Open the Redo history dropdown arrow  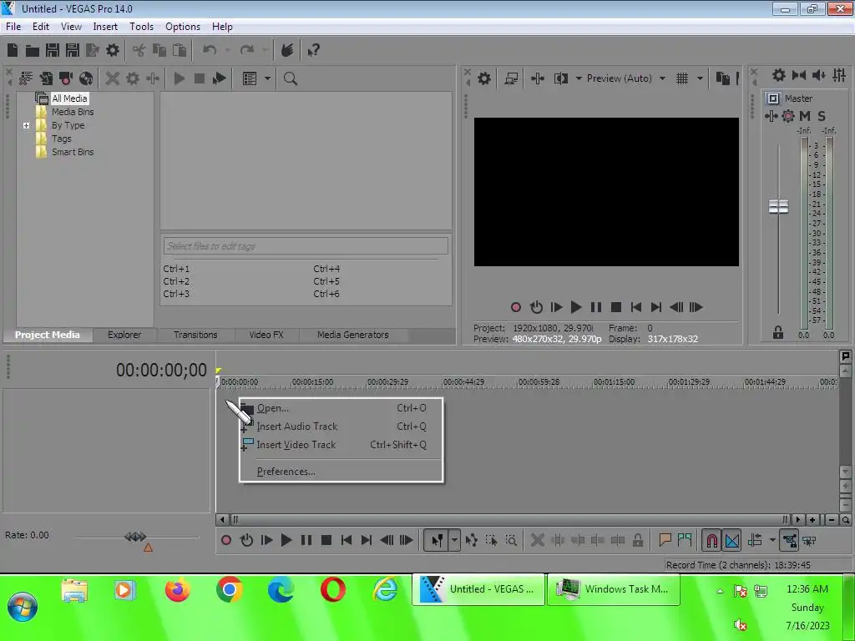point(265,51)
